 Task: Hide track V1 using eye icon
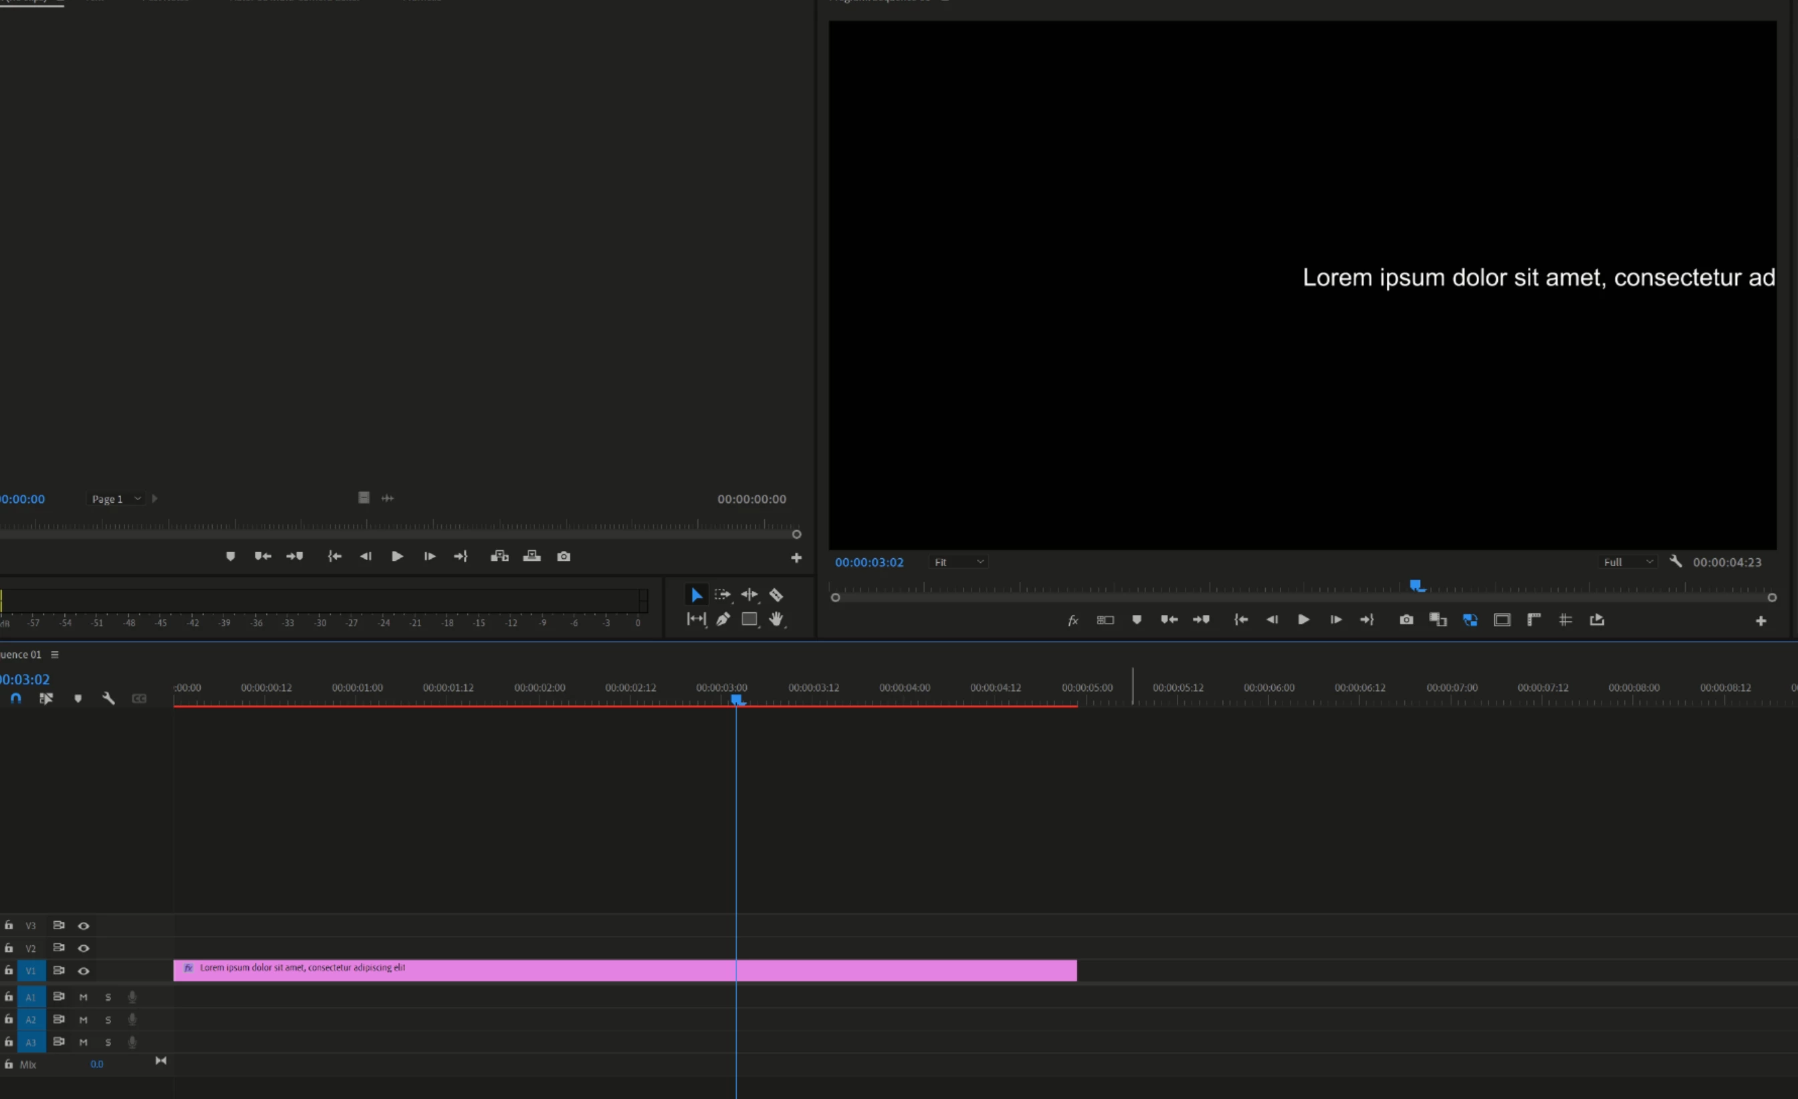tap(84, 971)
